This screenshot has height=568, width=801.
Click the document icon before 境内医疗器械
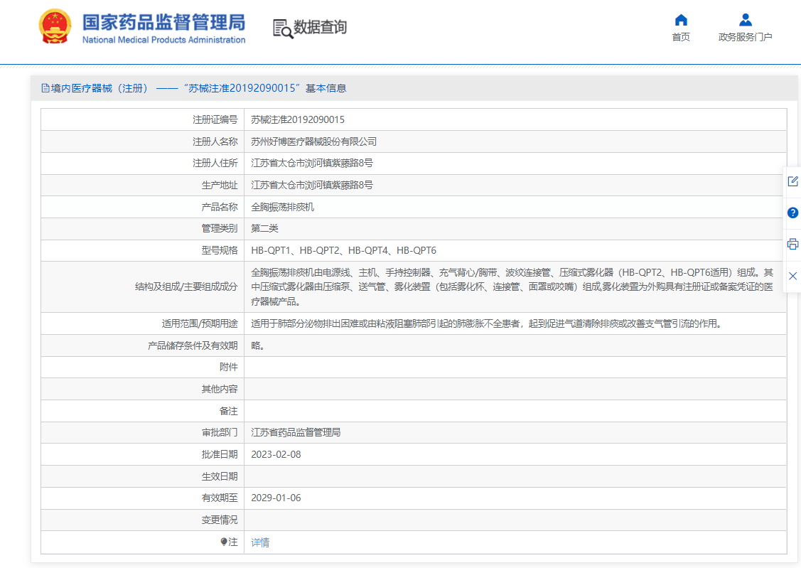point(45,88)
